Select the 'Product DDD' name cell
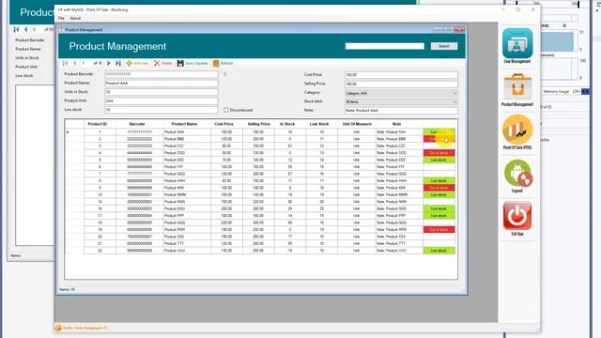 187,153
